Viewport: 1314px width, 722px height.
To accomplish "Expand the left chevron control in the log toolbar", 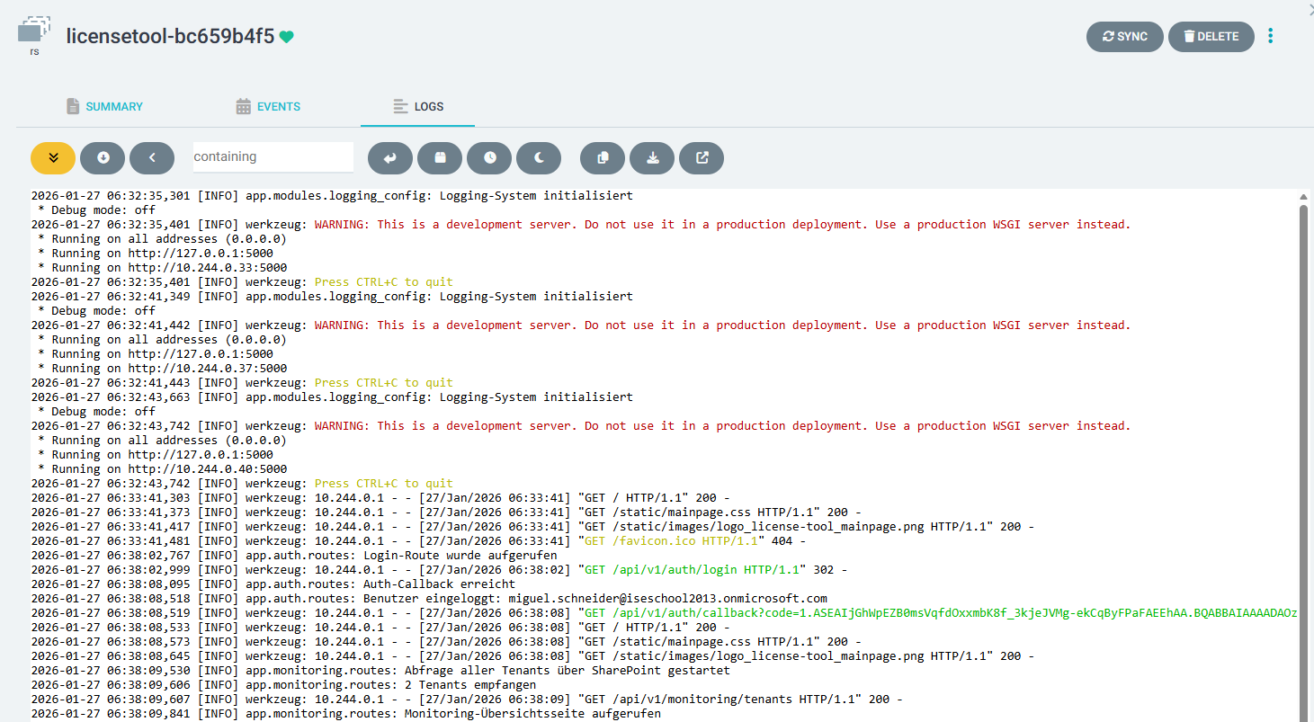I will click(x=151, y=158).
